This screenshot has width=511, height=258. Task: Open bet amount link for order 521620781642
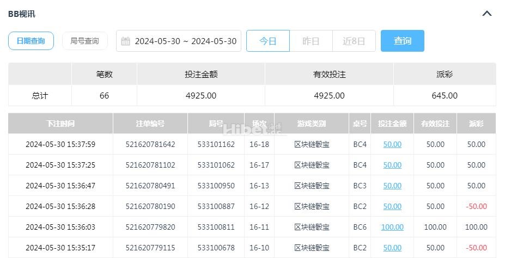pos(392,144)
